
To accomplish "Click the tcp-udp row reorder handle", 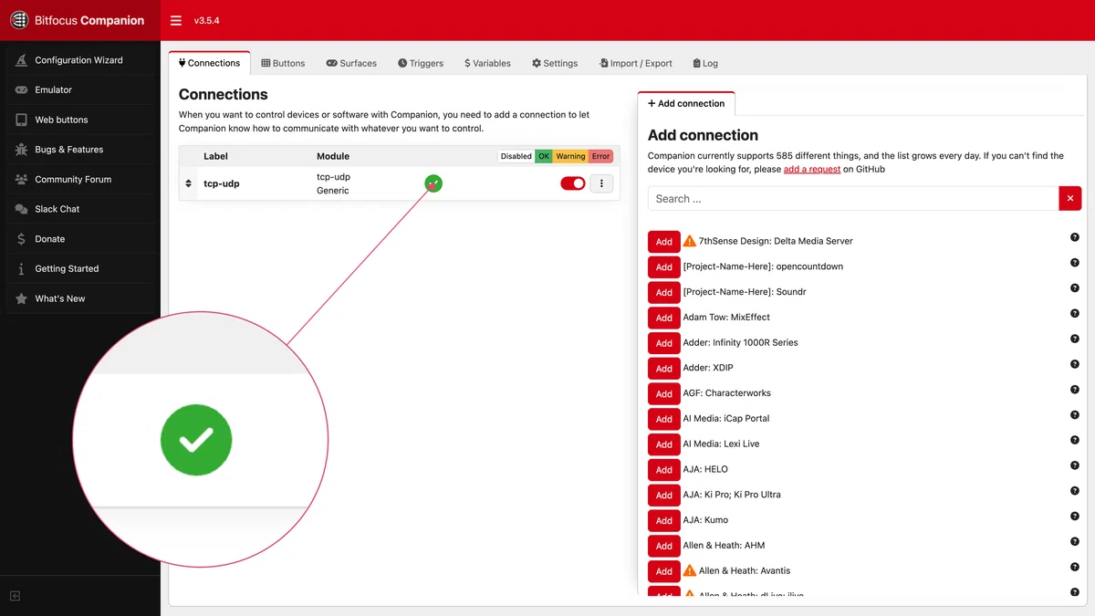I will coord(189,183).
